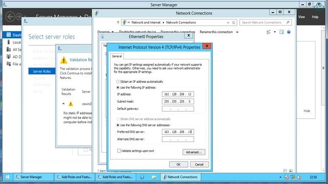Open Dashboard icon in Server Manager sidebar
The width and height of the screenshot is (328, 184).
pyautogui.click(x=9, y=35)
